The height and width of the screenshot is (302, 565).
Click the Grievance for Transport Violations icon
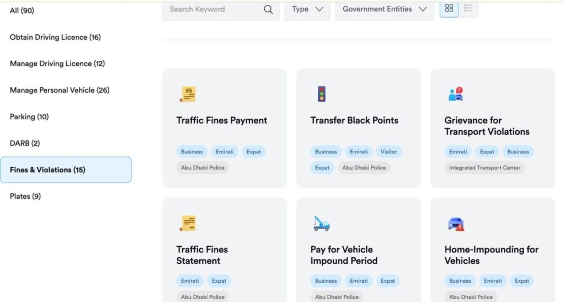(456, 94)
